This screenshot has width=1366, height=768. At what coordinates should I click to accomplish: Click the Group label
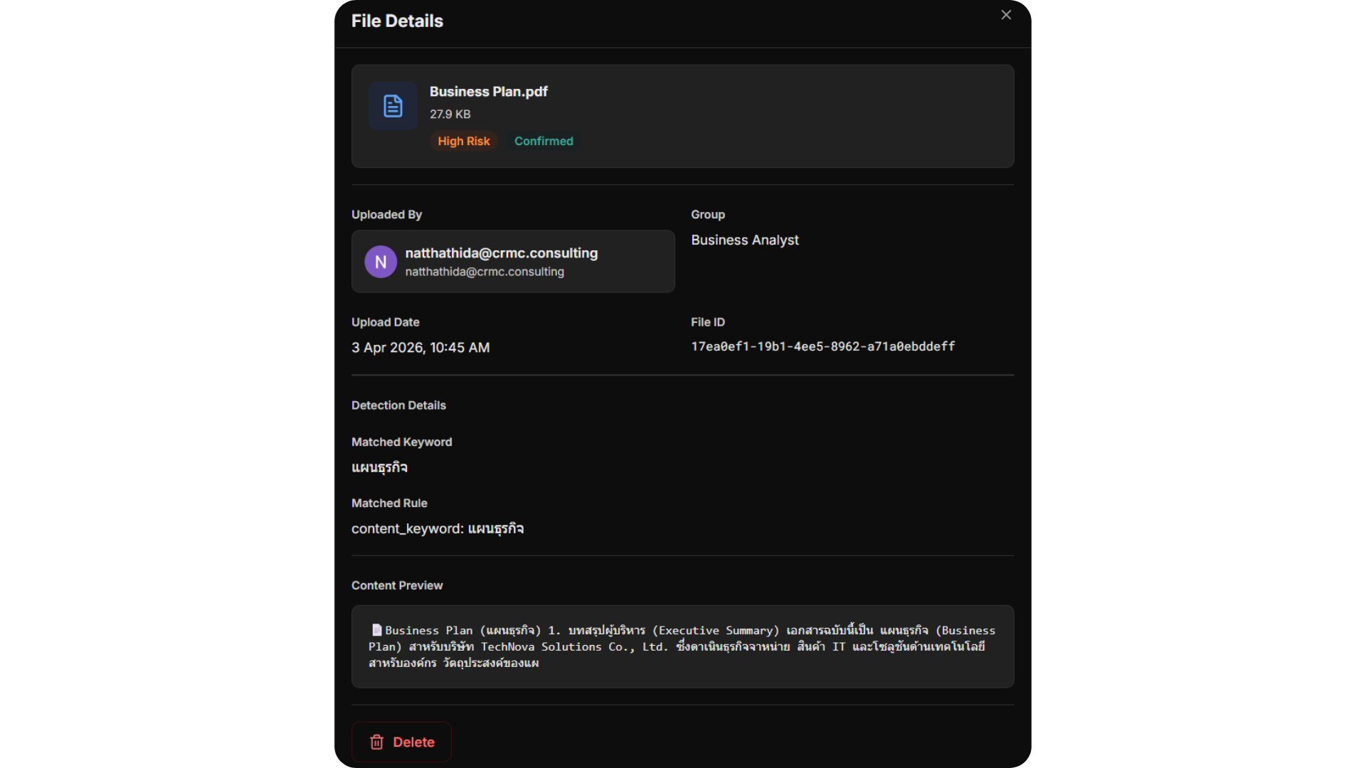click(708, 215)
